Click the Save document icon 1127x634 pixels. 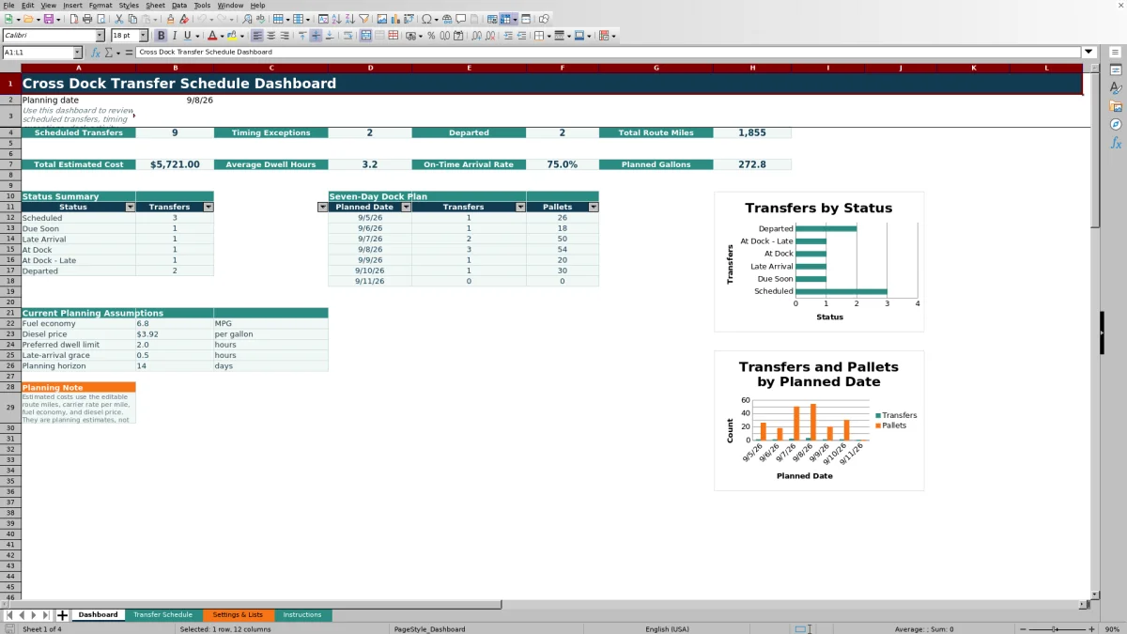point(48,19)
